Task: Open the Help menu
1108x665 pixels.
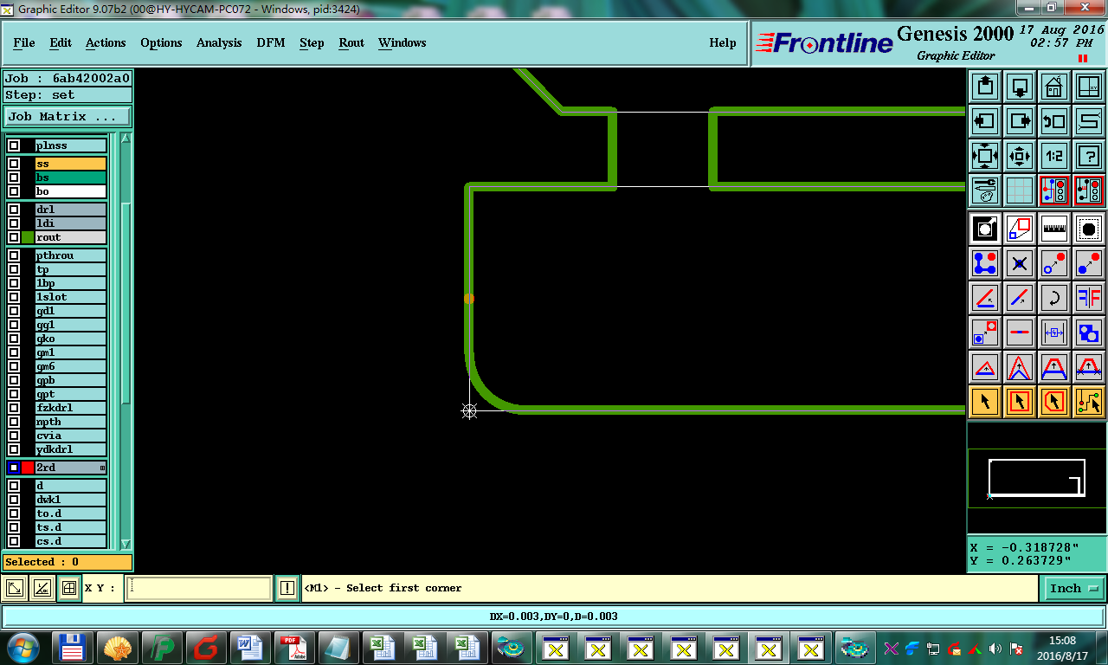Action: coord(723,42)
